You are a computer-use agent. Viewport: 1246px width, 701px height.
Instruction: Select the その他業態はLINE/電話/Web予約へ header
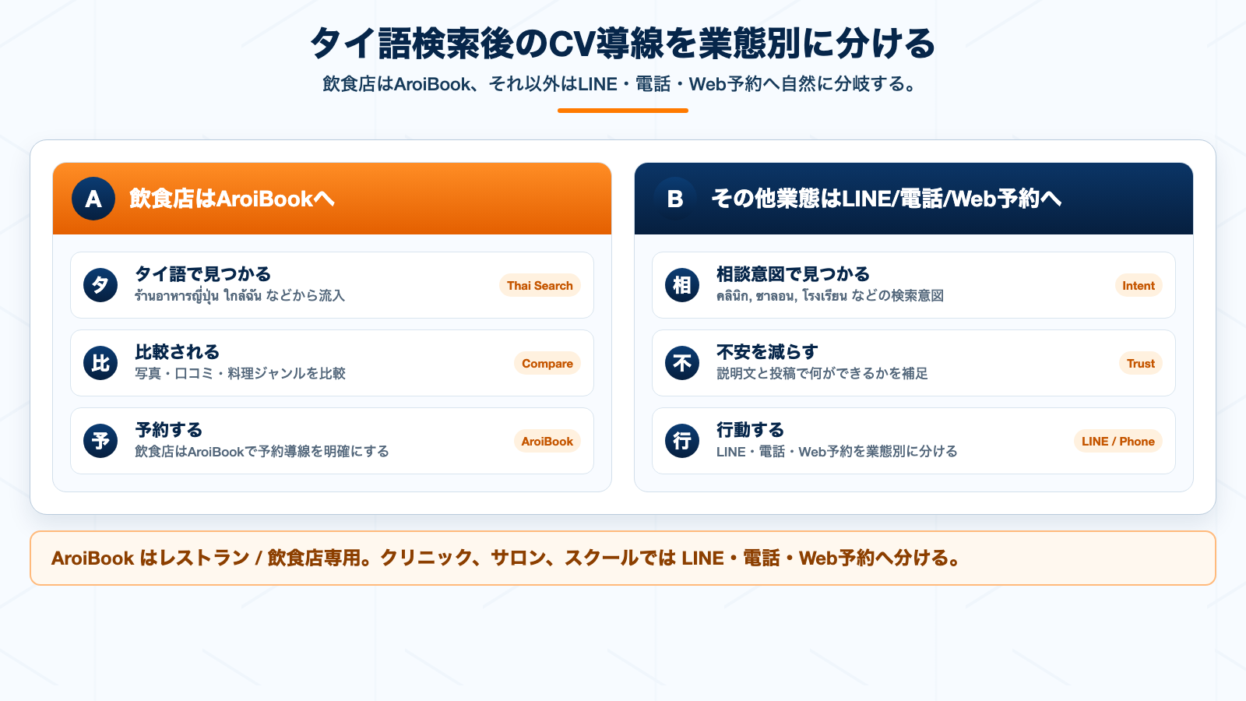[x=913, y=199]
